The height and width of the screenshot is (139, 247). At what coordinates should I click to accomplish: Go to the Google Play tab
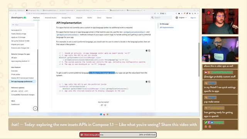point(66,18)
